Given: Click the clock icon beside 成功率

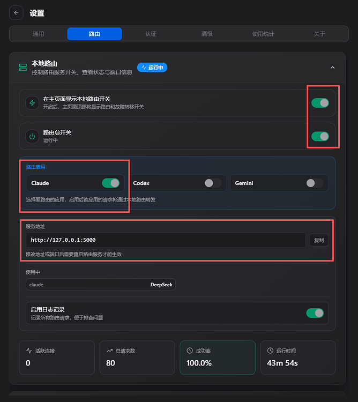Looking at the screenshot, I should pyautogui.click(x=190, y=351).
